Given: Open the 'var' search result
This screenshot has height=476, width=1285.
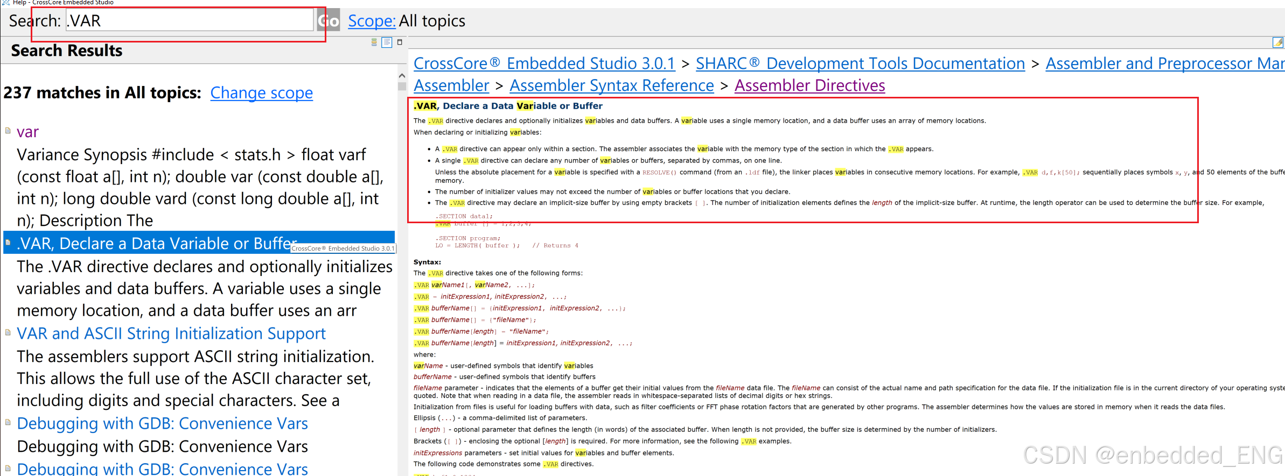Looking at the screenshot, I should [27, 132].
